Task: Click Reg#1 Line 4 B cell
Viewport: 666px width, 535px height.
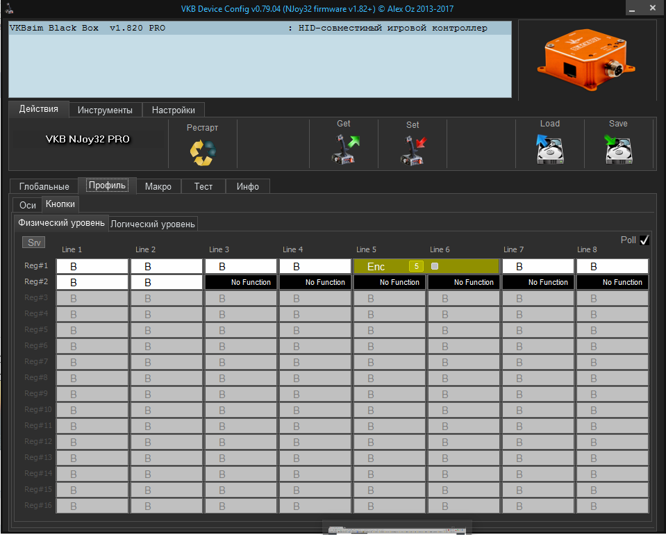Action: tap(315, 266)
